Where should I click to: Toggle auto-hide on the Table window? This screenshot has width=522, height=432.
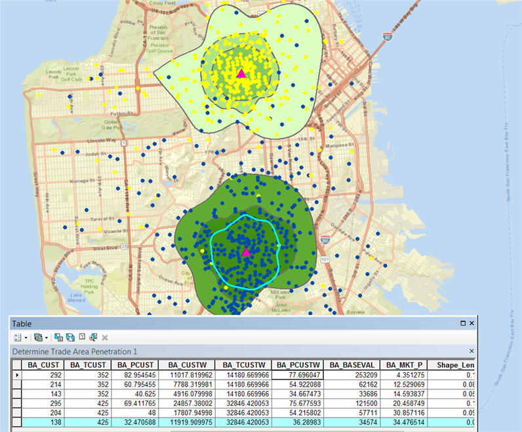click(x=463, y=323)
